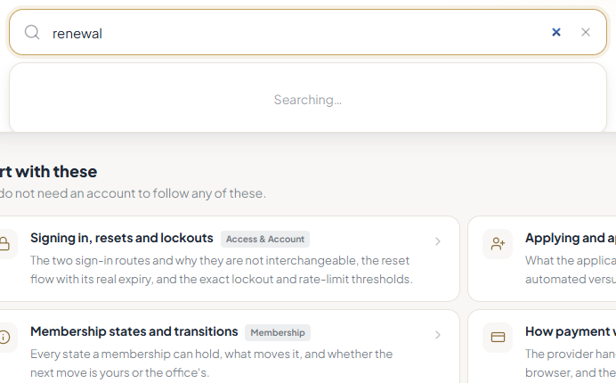Clear the search text with blue X

(555, 32)
